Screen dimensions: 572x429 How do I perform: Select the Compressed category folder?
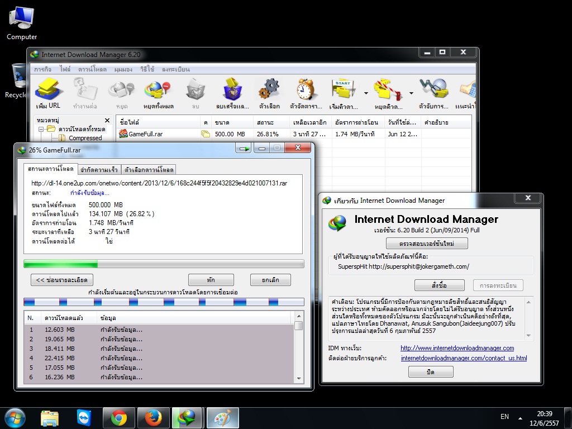point(81,138)
